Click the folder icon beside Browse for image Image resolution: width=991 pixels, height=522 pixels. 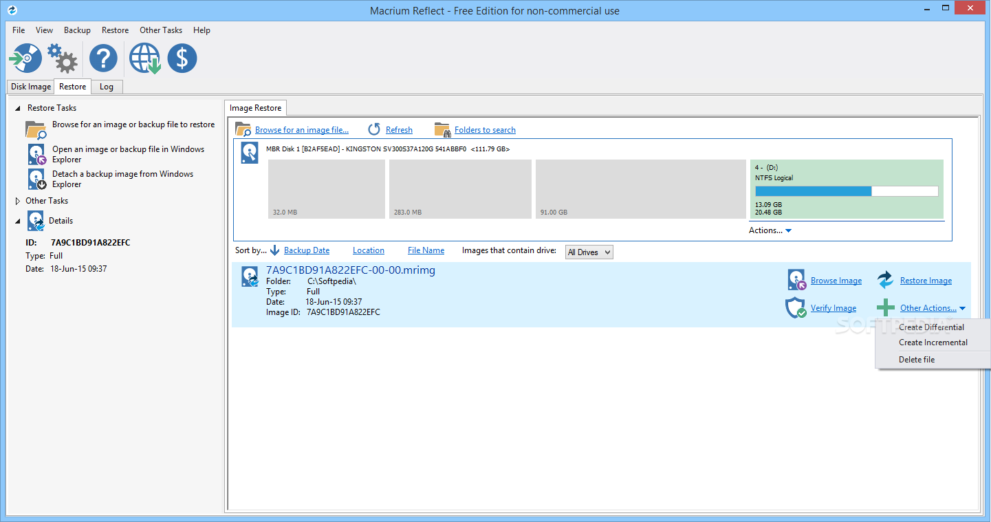tap(36, 130)
